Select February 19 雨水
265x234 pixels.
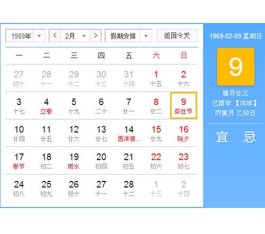pyautogui.click(x=74, y=161)
